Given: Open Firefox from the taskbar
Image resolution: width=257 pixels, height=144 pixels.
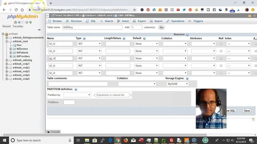Looking at the screenshot, I should tap(126, 140).
